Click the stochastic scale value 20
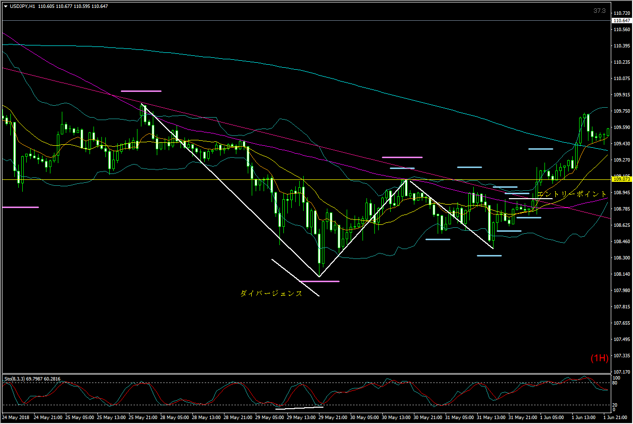The width and height of the screenshot is (633, 424). tap(615, 405)
